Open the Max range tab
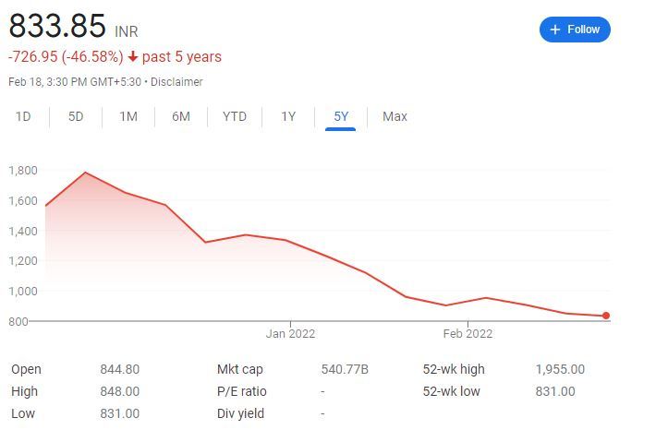Screen dimensions: 668x430 (x=395, y=116)
